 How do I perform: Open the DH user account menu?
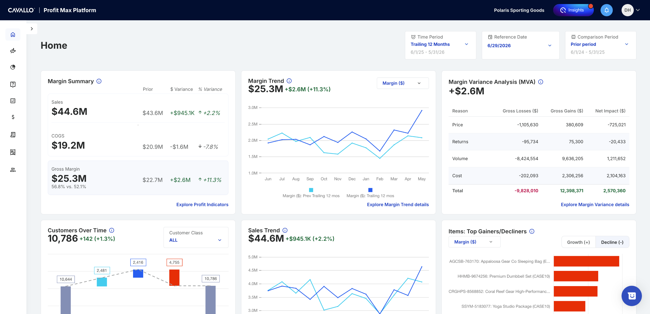[x=630, y=10]
